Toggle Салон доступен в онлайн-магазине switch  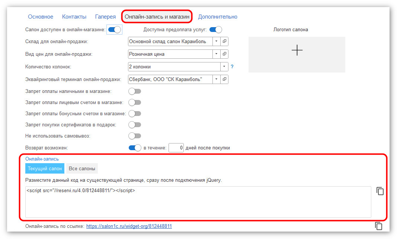pos(115,30)
